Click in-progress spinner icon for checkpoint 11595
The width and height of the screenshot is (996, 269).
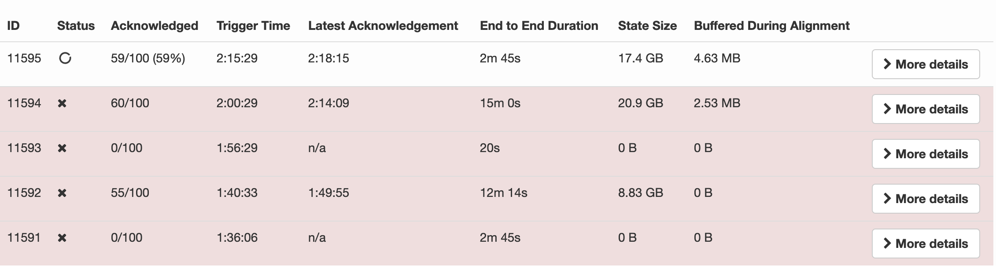click(65, 58)
